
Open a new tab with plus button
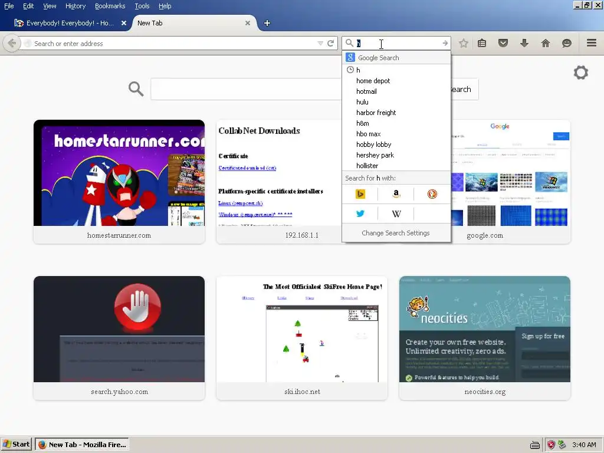[267, 23]
